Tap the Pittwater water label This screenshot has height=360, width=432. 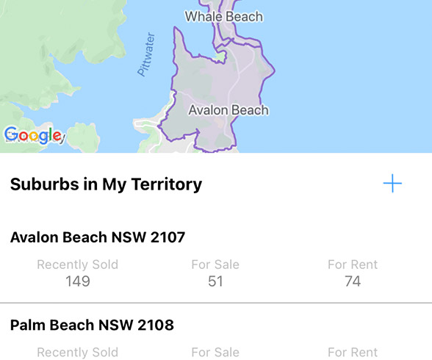pos(147,54)
